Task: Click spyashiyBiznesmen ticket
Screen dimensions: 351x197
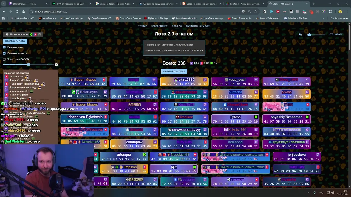Action: [287, 119]
